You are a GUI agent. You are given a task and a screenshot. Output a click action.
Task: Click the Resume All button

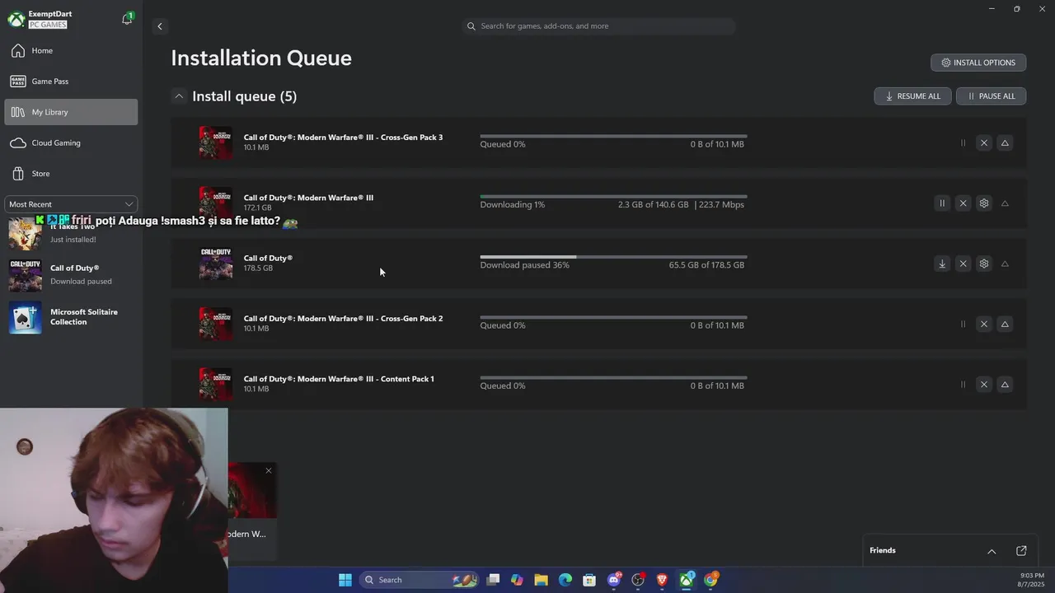(912, 96)
